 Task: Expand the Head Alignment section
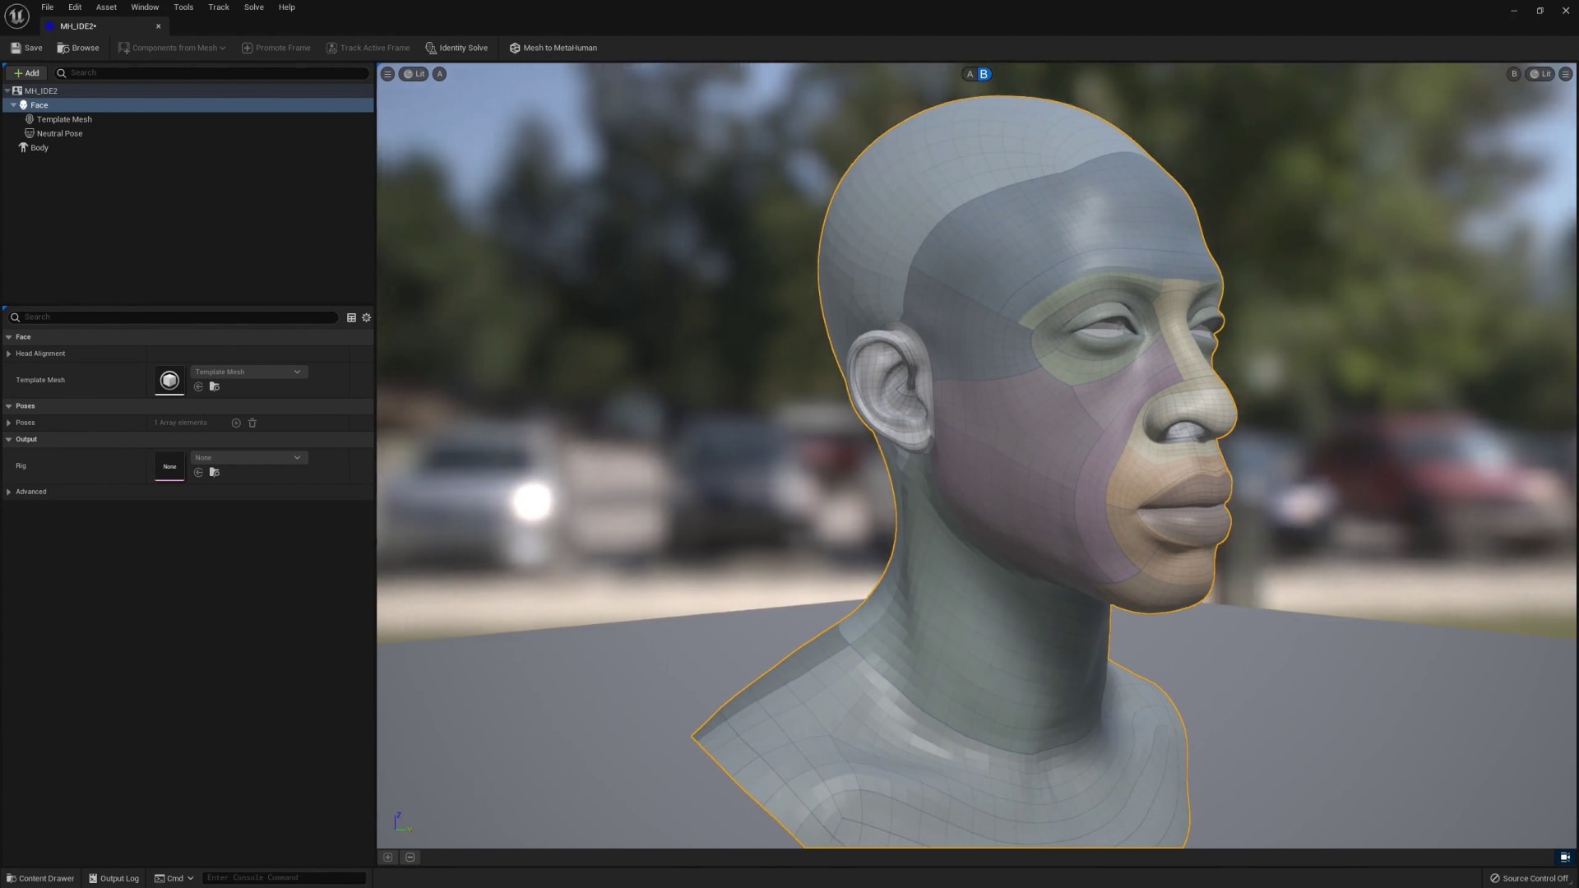click(9, 354)
